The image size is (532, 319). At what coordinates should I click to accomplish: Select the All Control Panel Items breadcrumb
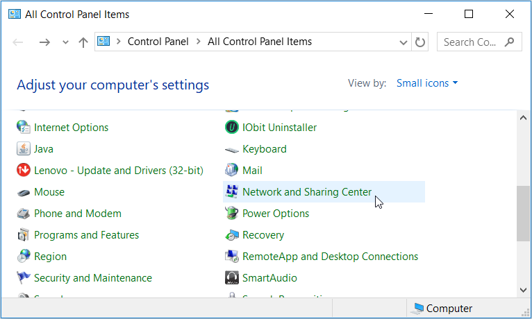(x=260, y=42)
